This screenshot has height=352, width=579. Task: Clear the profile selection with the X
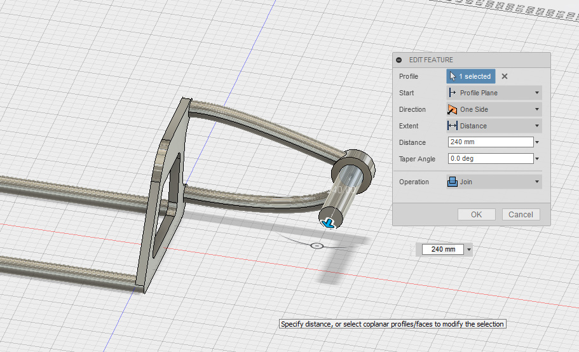pos(505,76)
